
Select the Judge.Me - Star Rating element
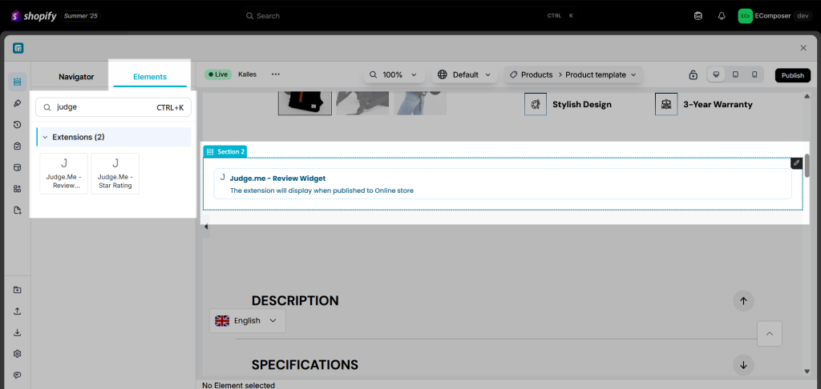tap(115, 174)
